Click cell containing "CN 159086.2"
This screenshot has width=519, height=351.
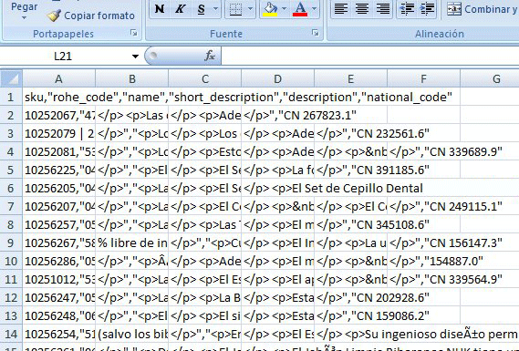pos(350,315)
